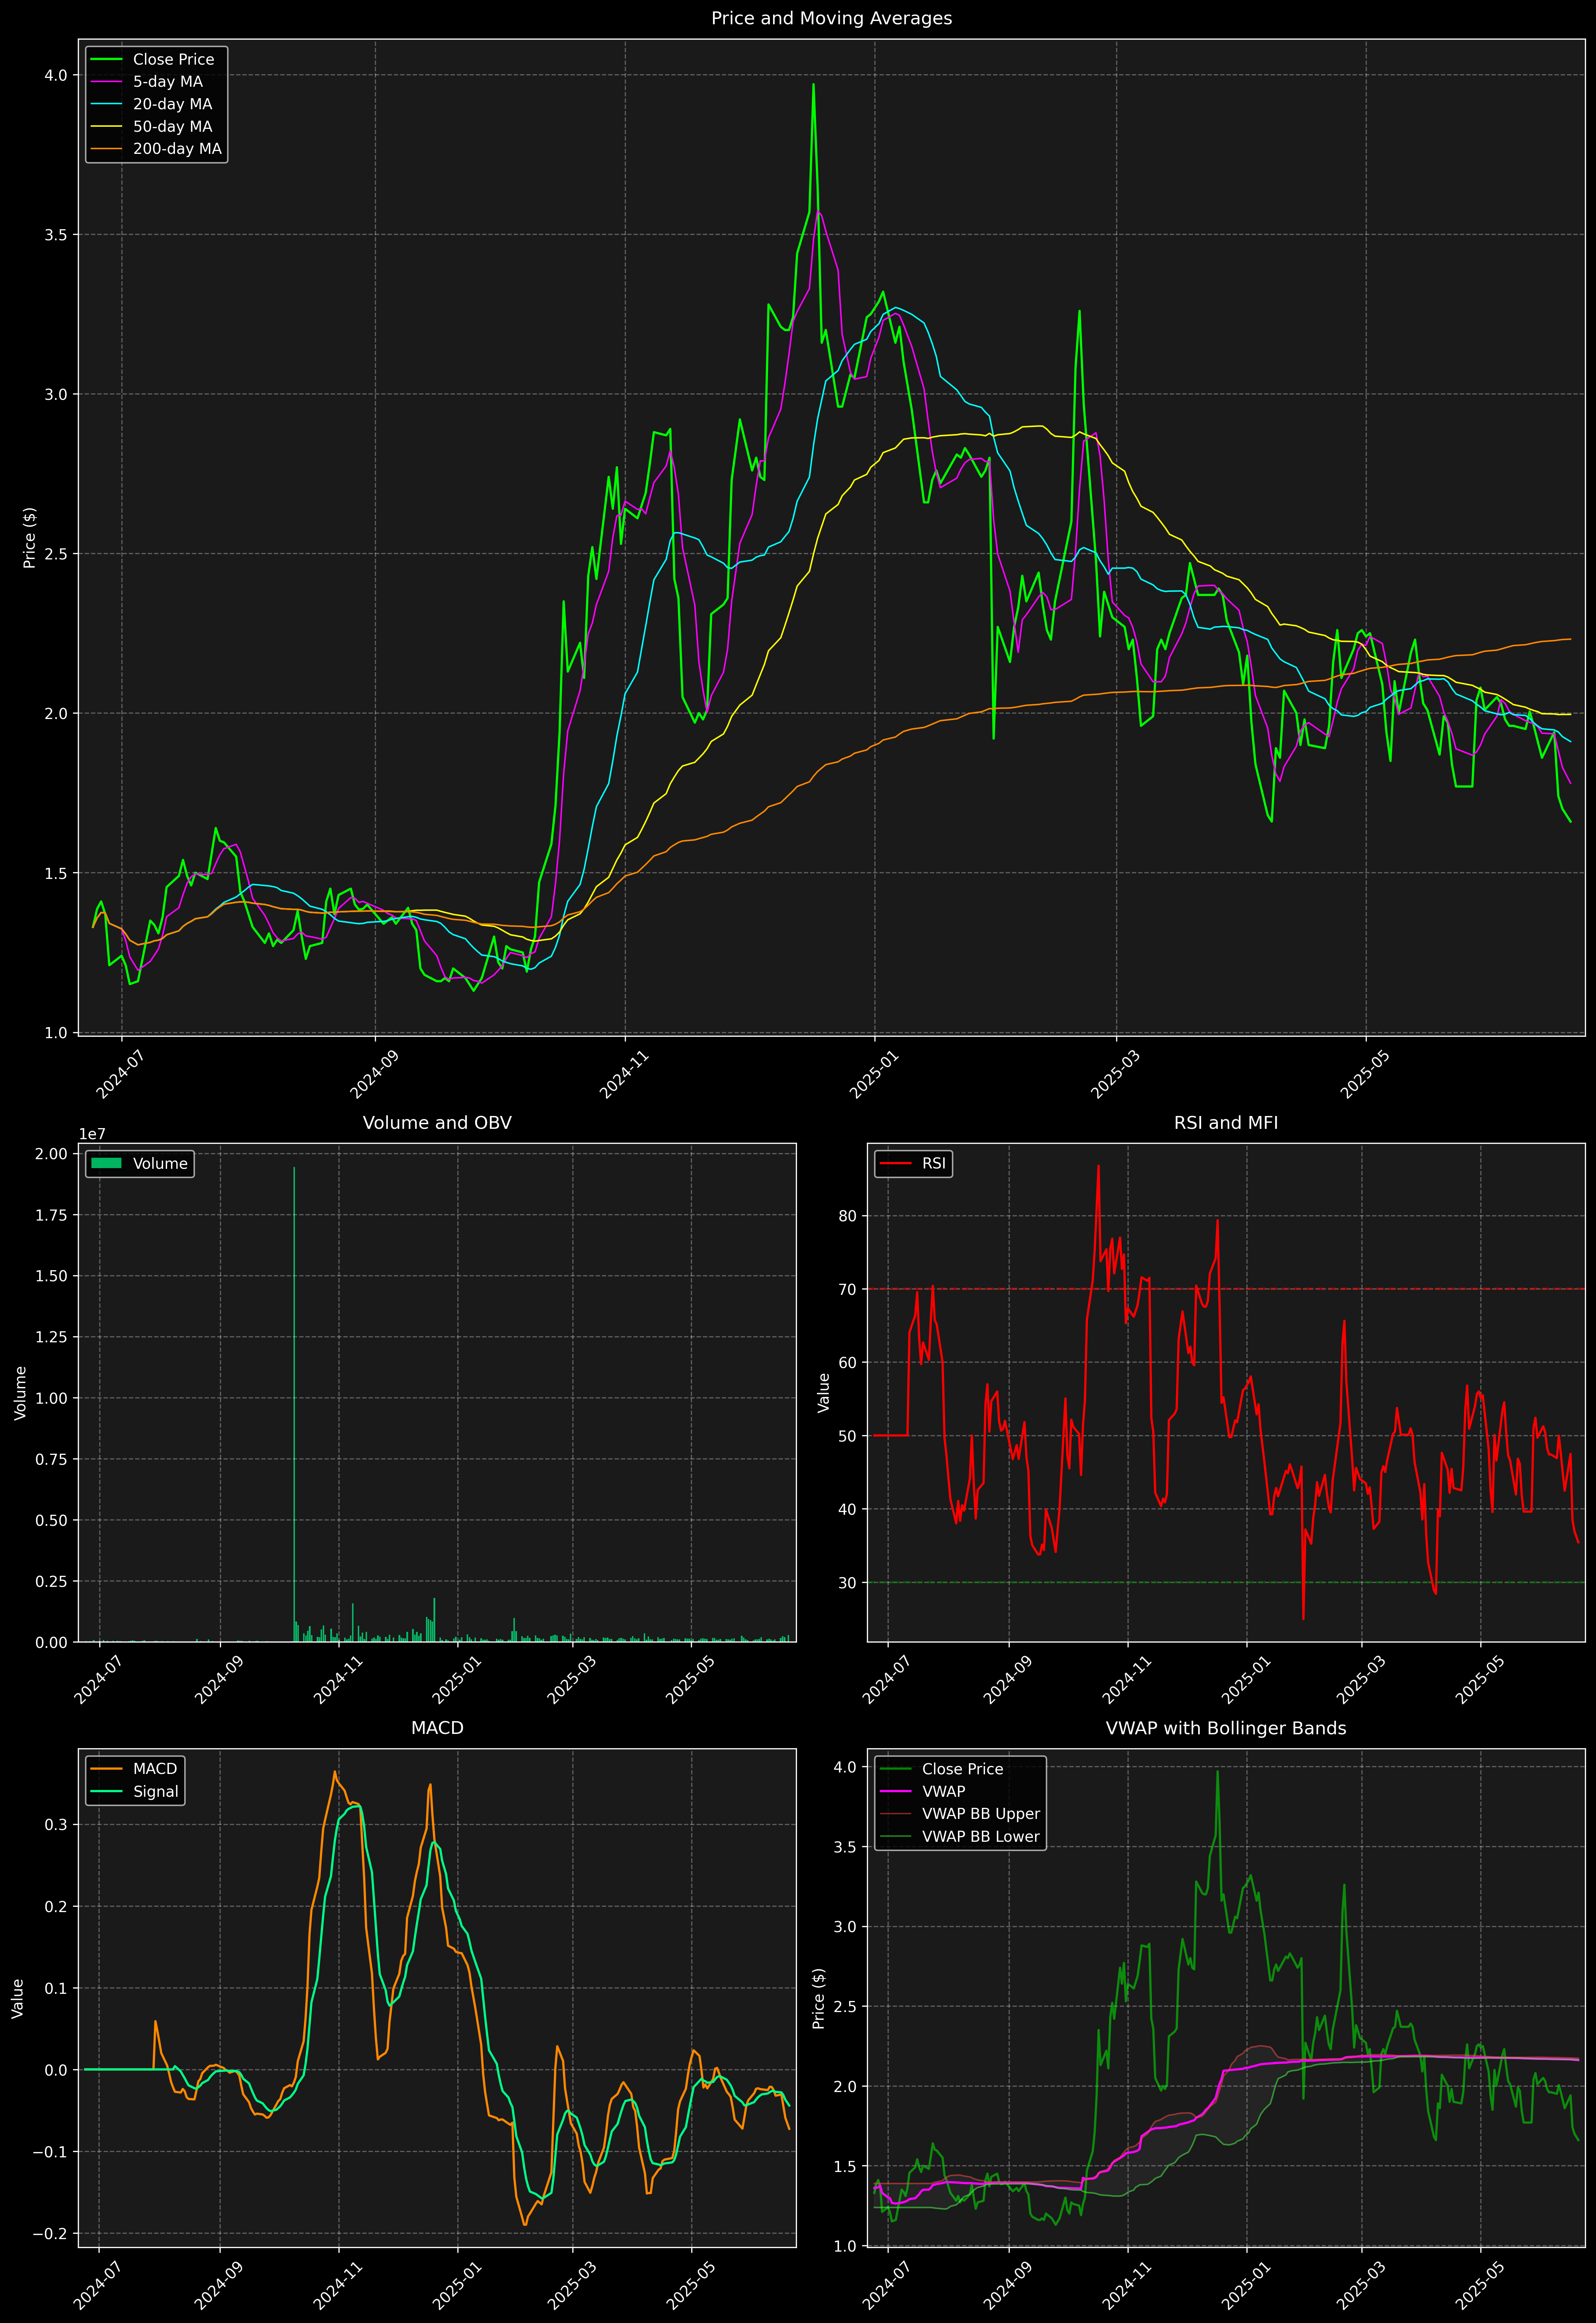Image resolution: width=1596 pixels, height=2323 pixels.
Task: Click '4.0' tick on top price axis
Action: pyautogui.click(x=56, y=75)
